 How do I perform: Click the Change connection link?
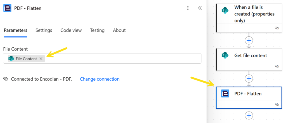click(x=100, y=79)
